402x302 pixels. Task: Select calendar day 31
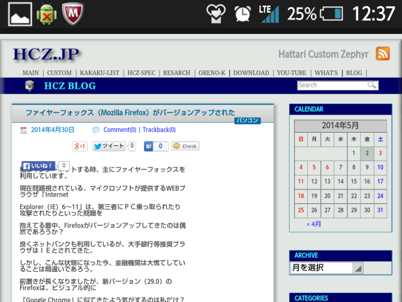(x=381, y=210)
